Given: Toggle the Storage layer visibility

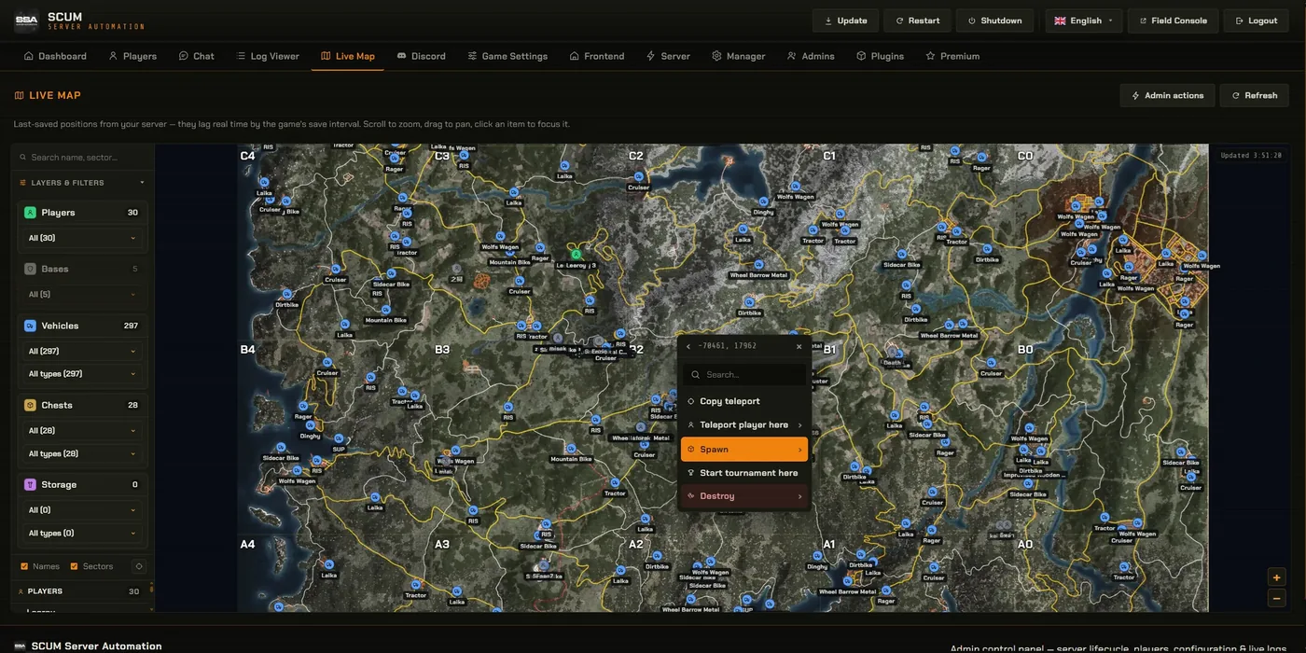Looking at the screenshot, I should (30, 485).
